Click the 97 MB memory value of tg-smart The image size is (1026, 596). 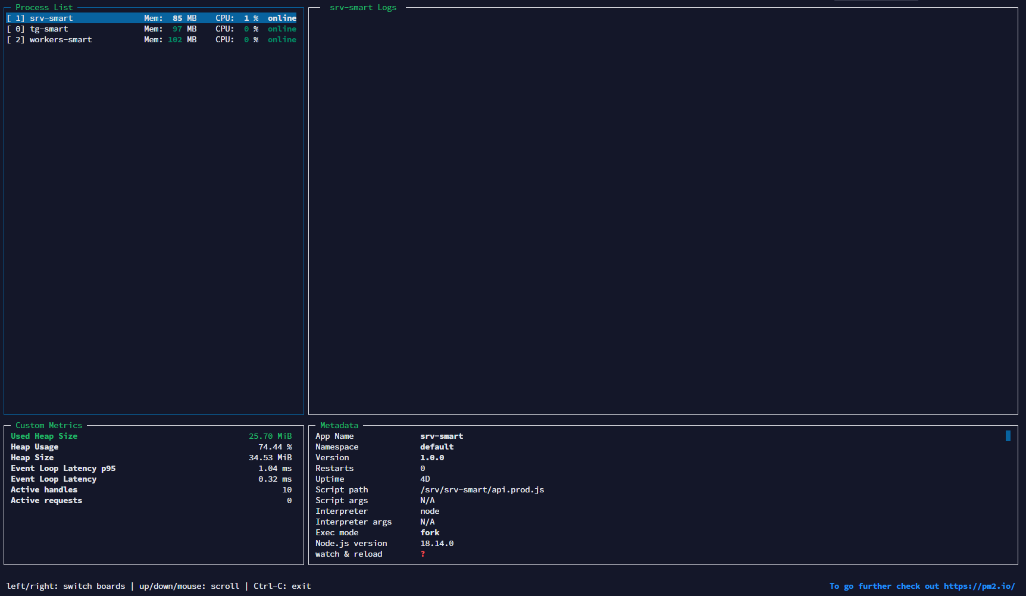click(184, 29)
